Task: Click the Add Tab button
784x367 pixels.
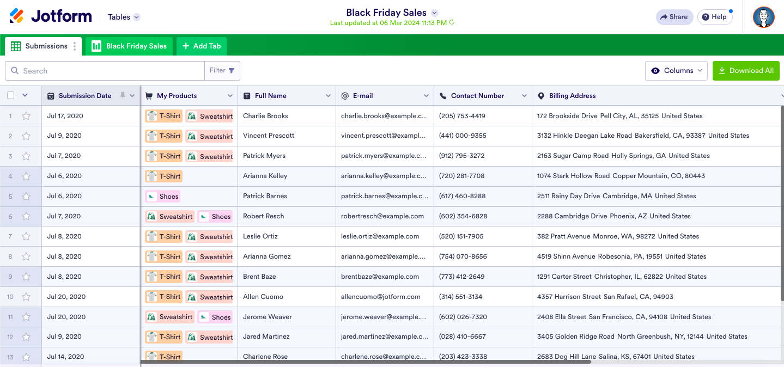Action: coord(201,46)
